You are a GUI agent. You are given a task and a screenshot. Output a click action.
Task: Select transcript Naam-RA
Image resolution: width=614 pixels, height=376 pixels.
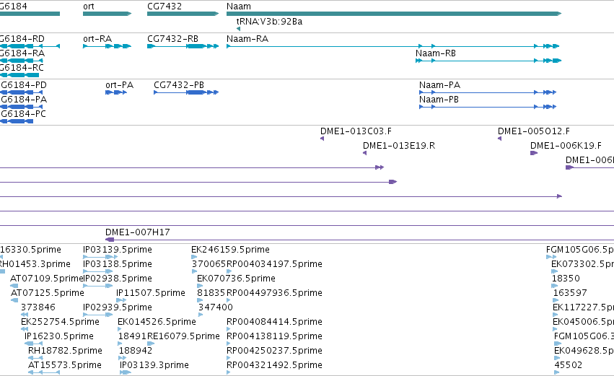tap(392, 46)
